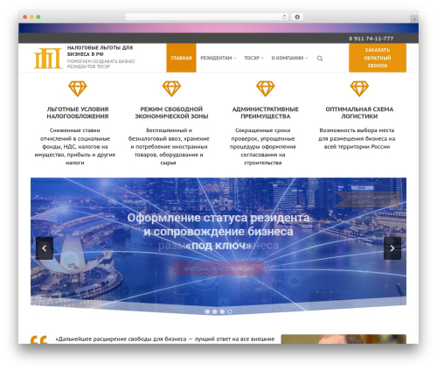
Task: Expand the ТОСЭР dropdown menu
Action: [x=253, y=58]
